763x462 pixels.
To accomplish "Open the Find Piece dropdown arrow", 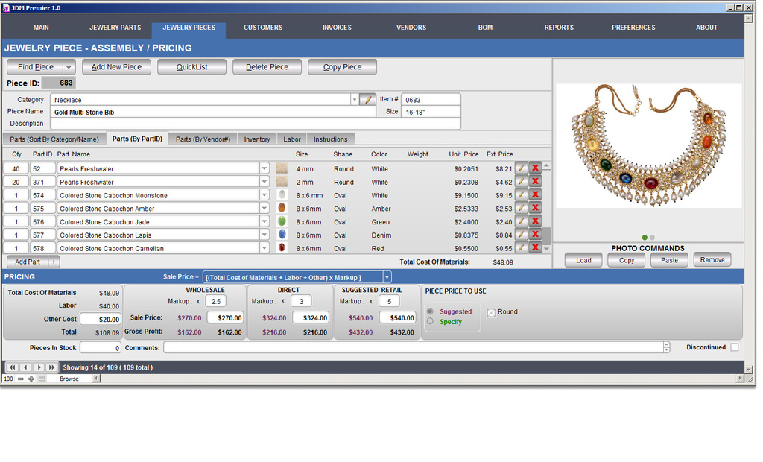I will pyautogui.click(x=69, y=67).
